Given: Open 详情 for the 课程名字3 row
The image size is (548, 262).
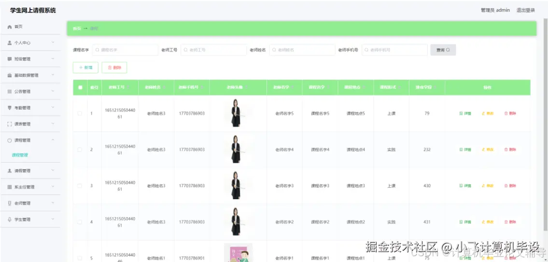Looking at the screenshot, I should pos(465,186).
